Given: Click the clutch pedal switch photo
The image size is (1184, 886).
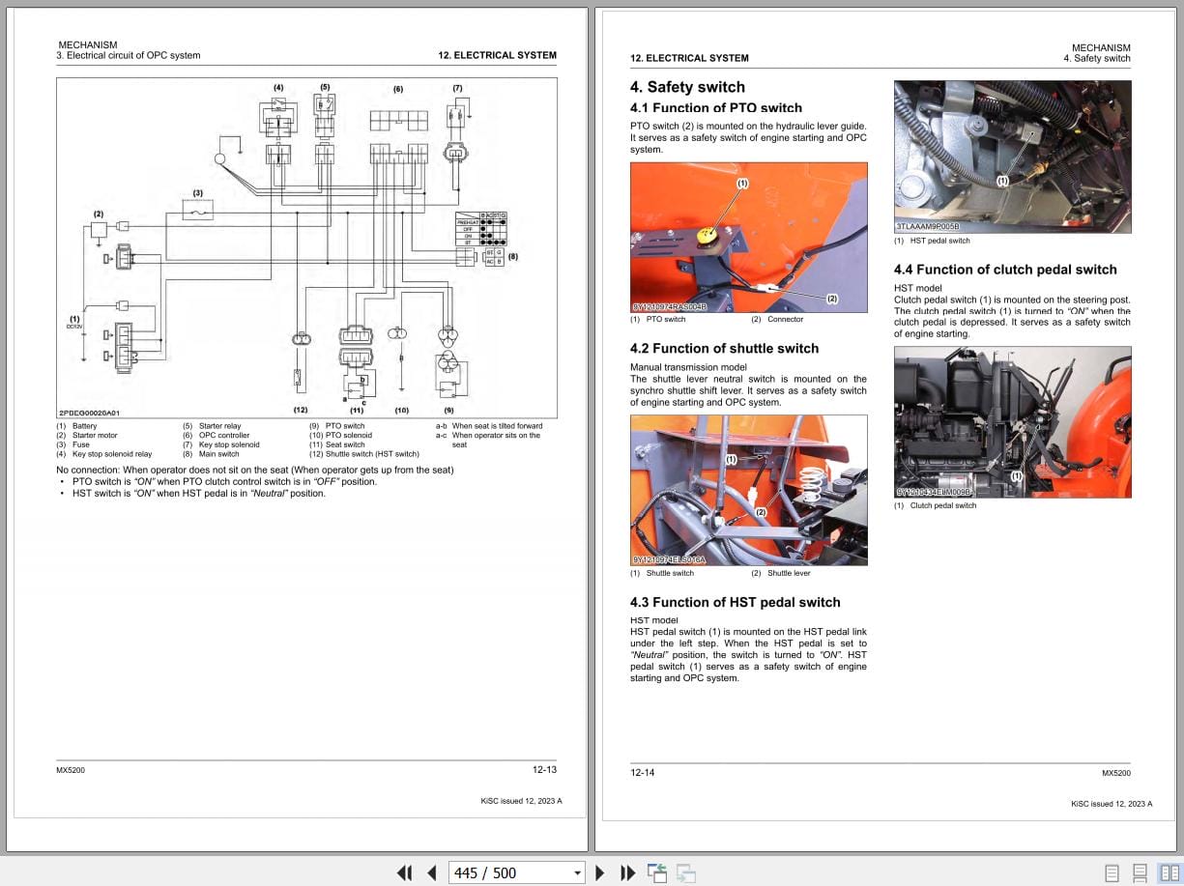Looking at the screenshot, I should (x=1012, y=422).
